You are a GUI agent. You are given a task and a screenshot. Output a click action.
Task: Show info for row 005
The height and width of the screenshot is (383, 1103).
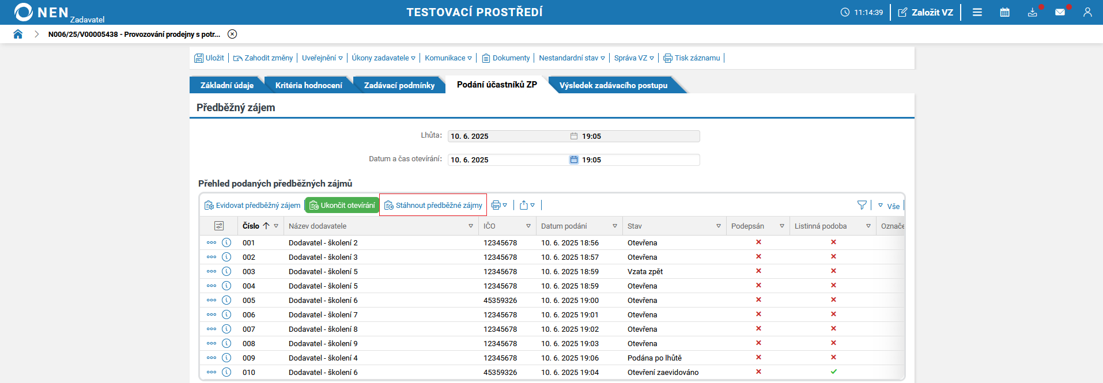226,300
